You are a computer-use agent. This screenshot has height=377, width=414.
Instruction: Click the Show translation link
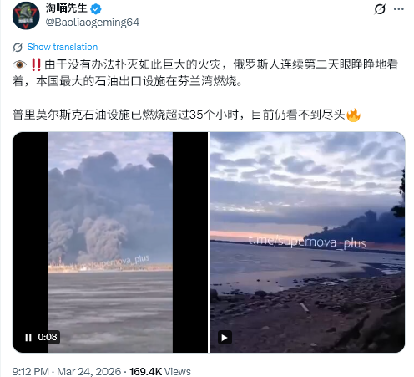coord(63,47)
